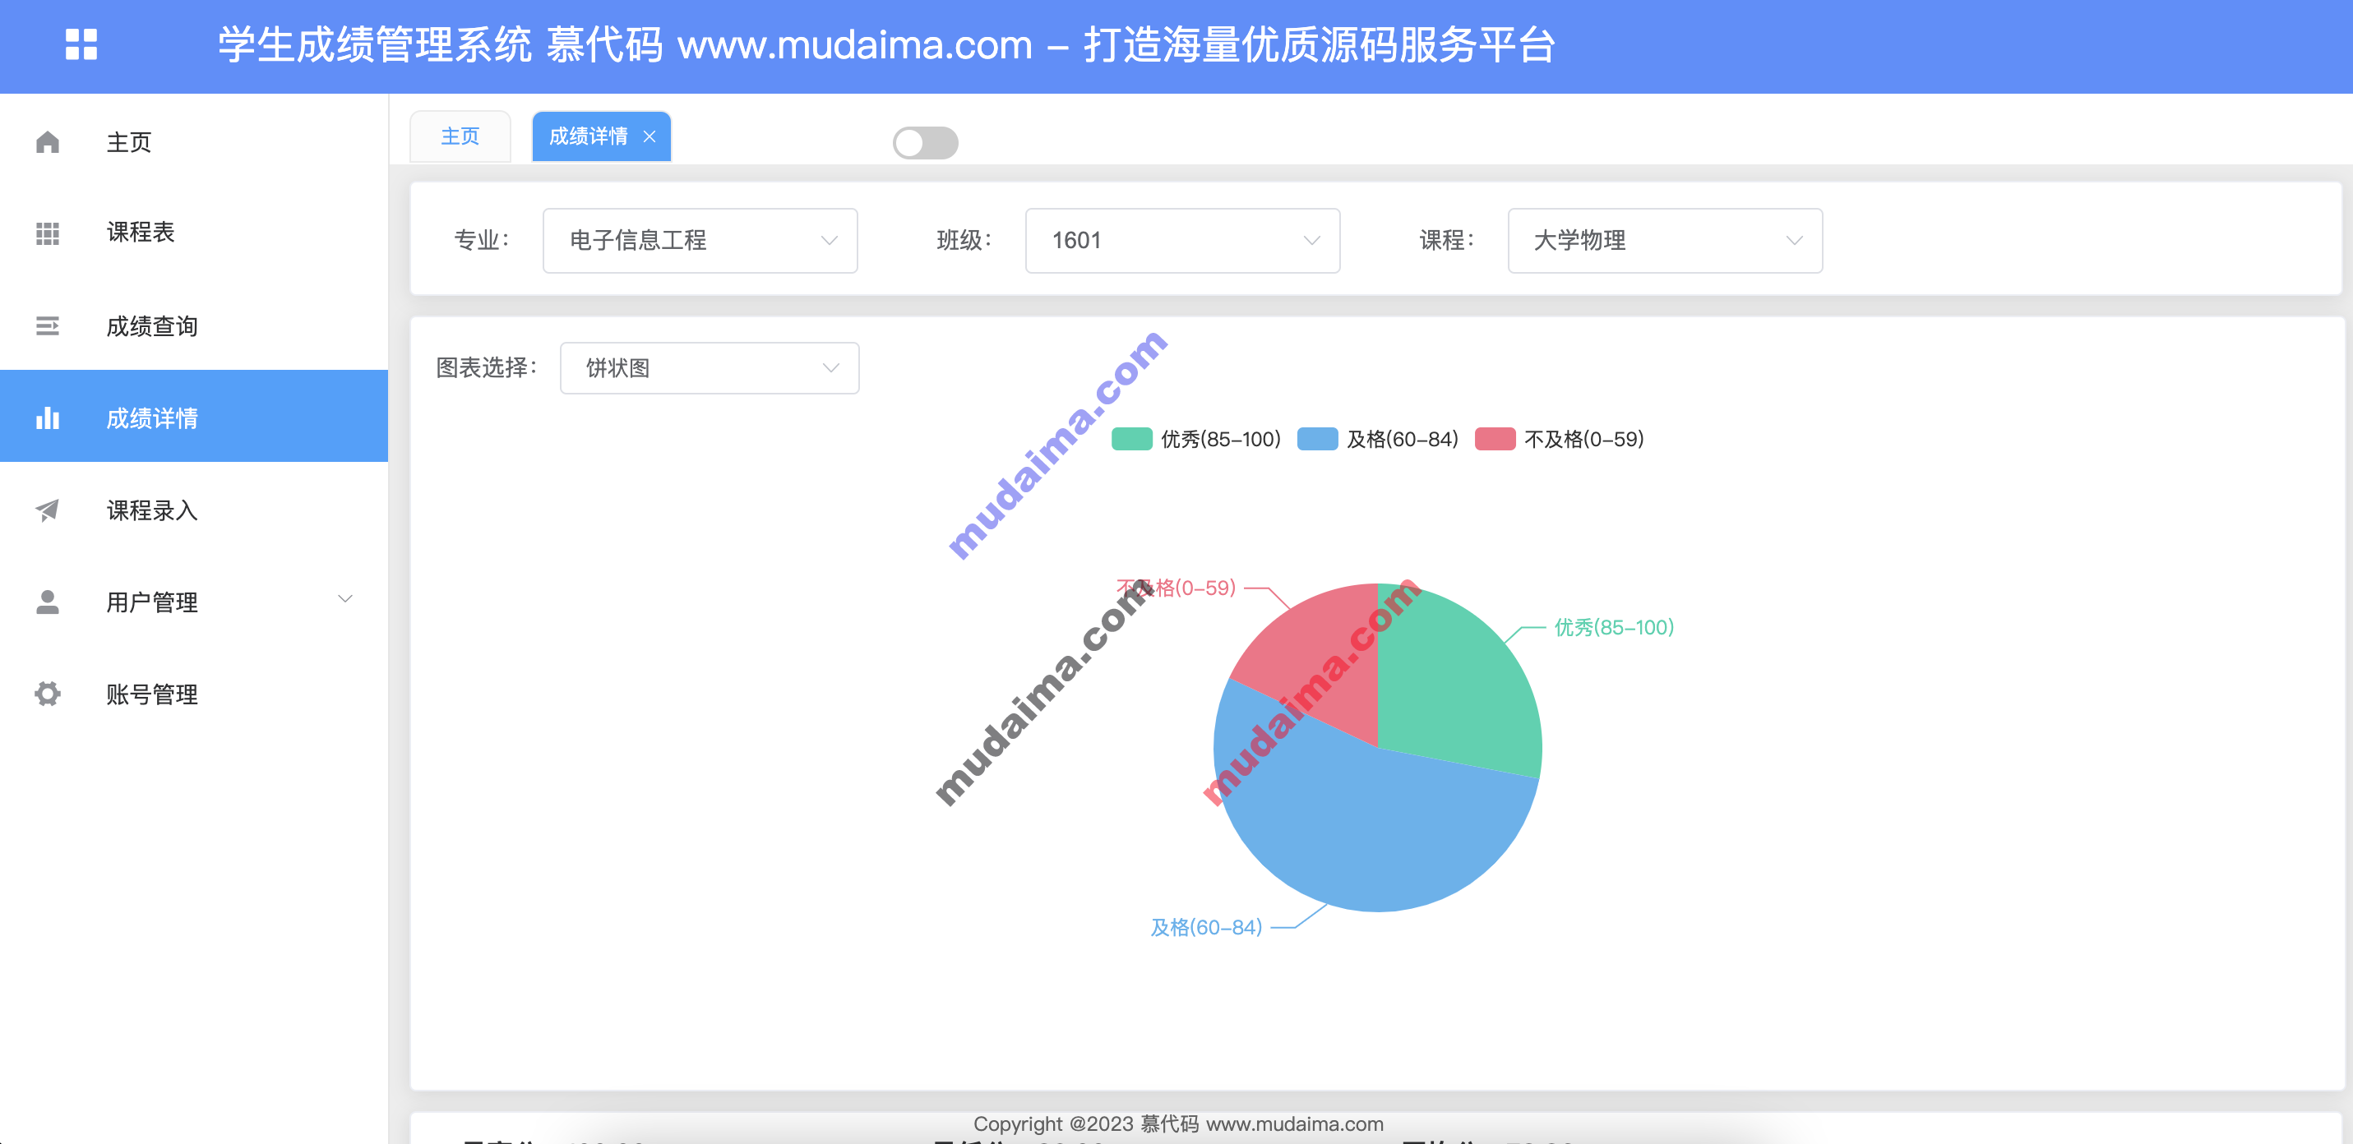Viewport: 2353px width, 1144px height.
Task: Click the user icon beside 用户管理
Action: click(x=48, y=602)
